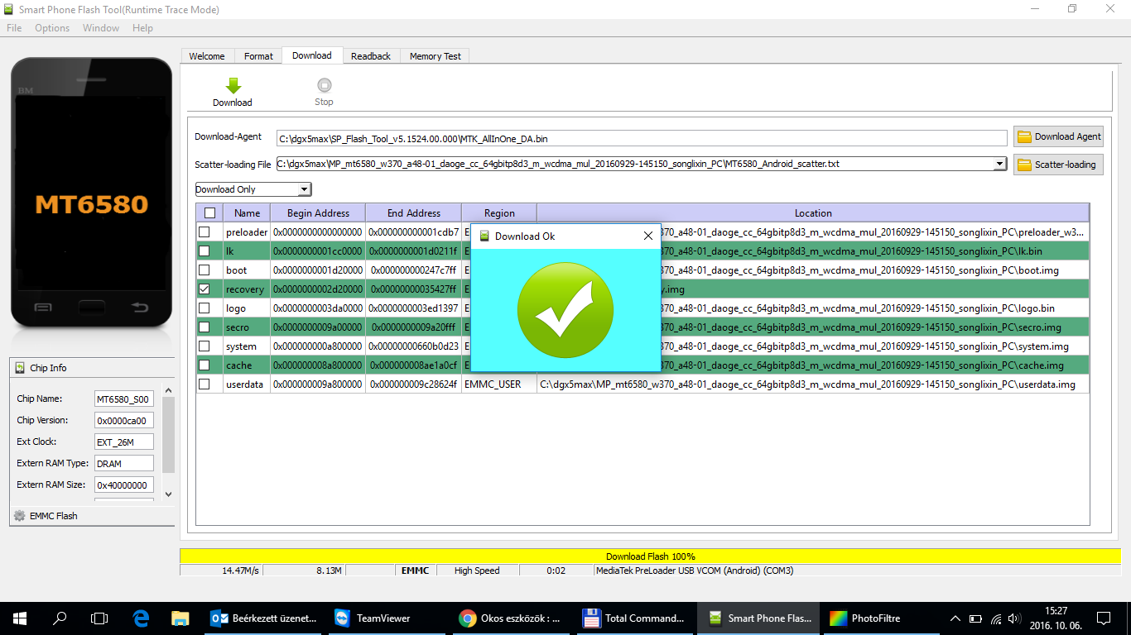Click the Download Agent folder button

1058,136
